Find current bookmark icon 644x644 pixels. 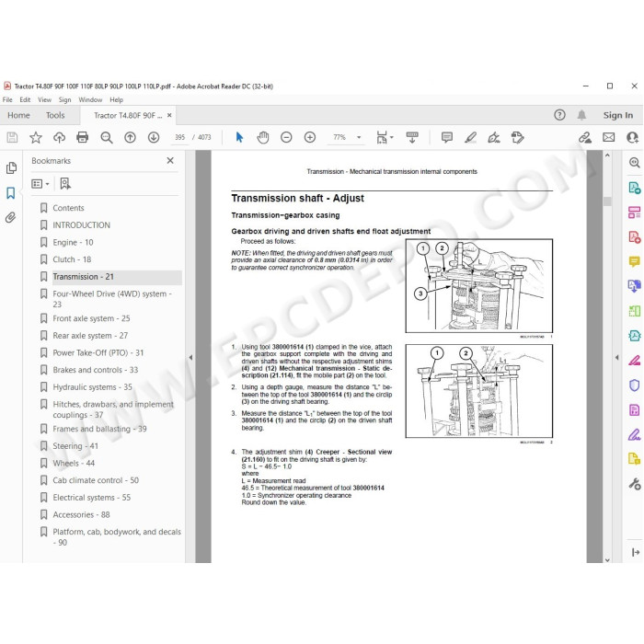click(x=65, y=184)
